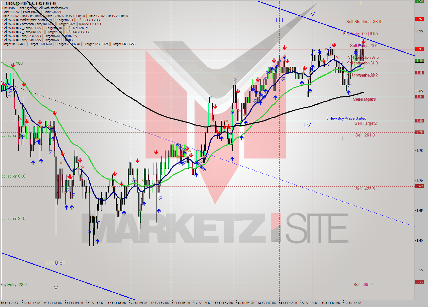Image resolution: width=428 pixels, height=307 pixels.
Task: Click the red 6.97 price tag
Action: [419, 19]
